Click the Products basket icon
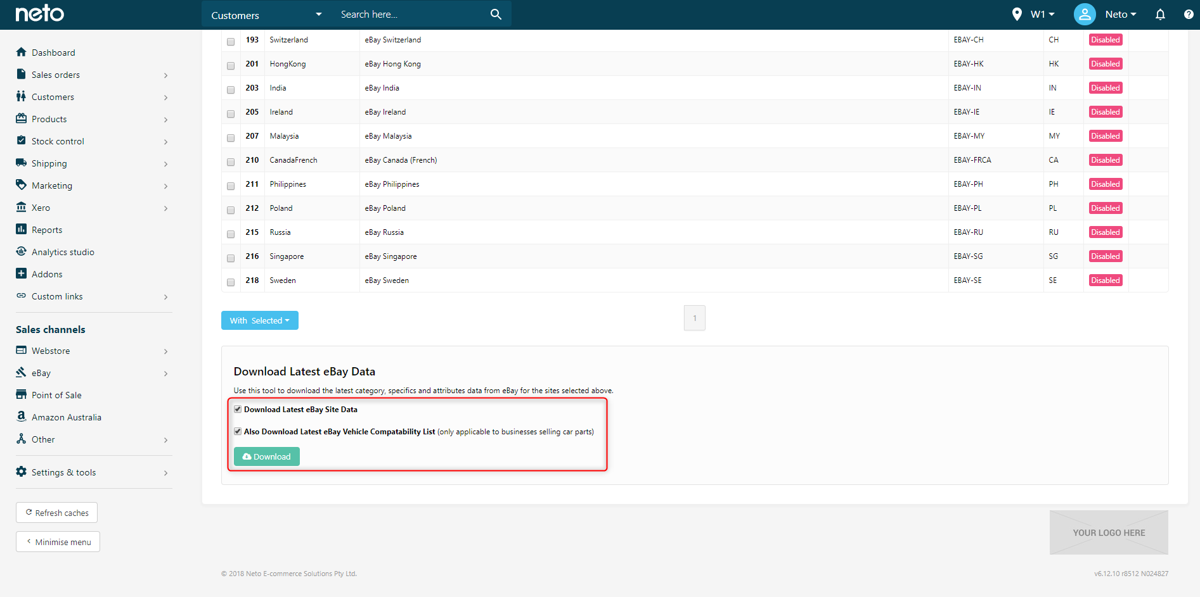The height and width of the screenshot is (597, 1200). (x=21, y=118)
